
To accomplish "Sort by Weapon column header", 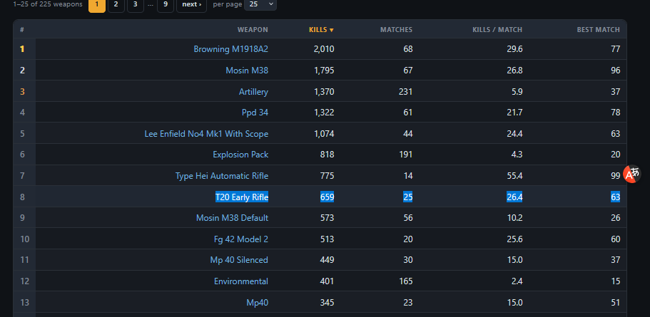I will click(x=253, y=30).
